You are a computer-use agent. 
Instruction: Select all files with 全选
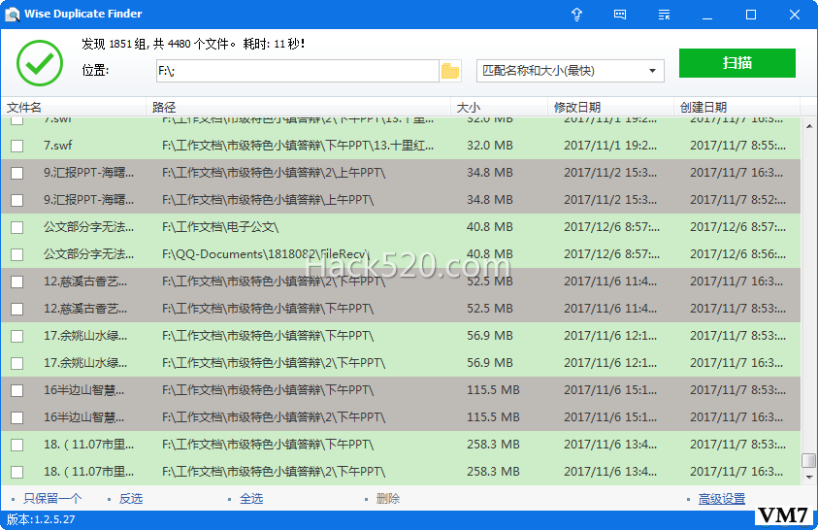point(251,499)
